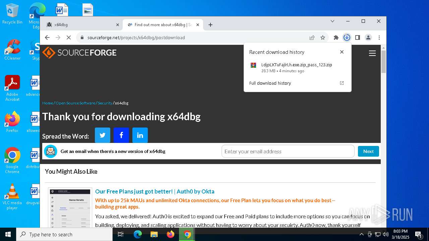Screen dimensions: 429x241
Task: Open Auth0 by Okta Free Plans link
Action: click(155, 191)
